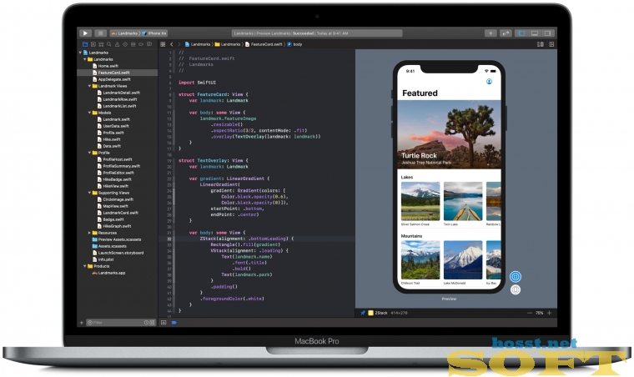Click the add editor split icon
634x377 pixels.
pos(551,44)
